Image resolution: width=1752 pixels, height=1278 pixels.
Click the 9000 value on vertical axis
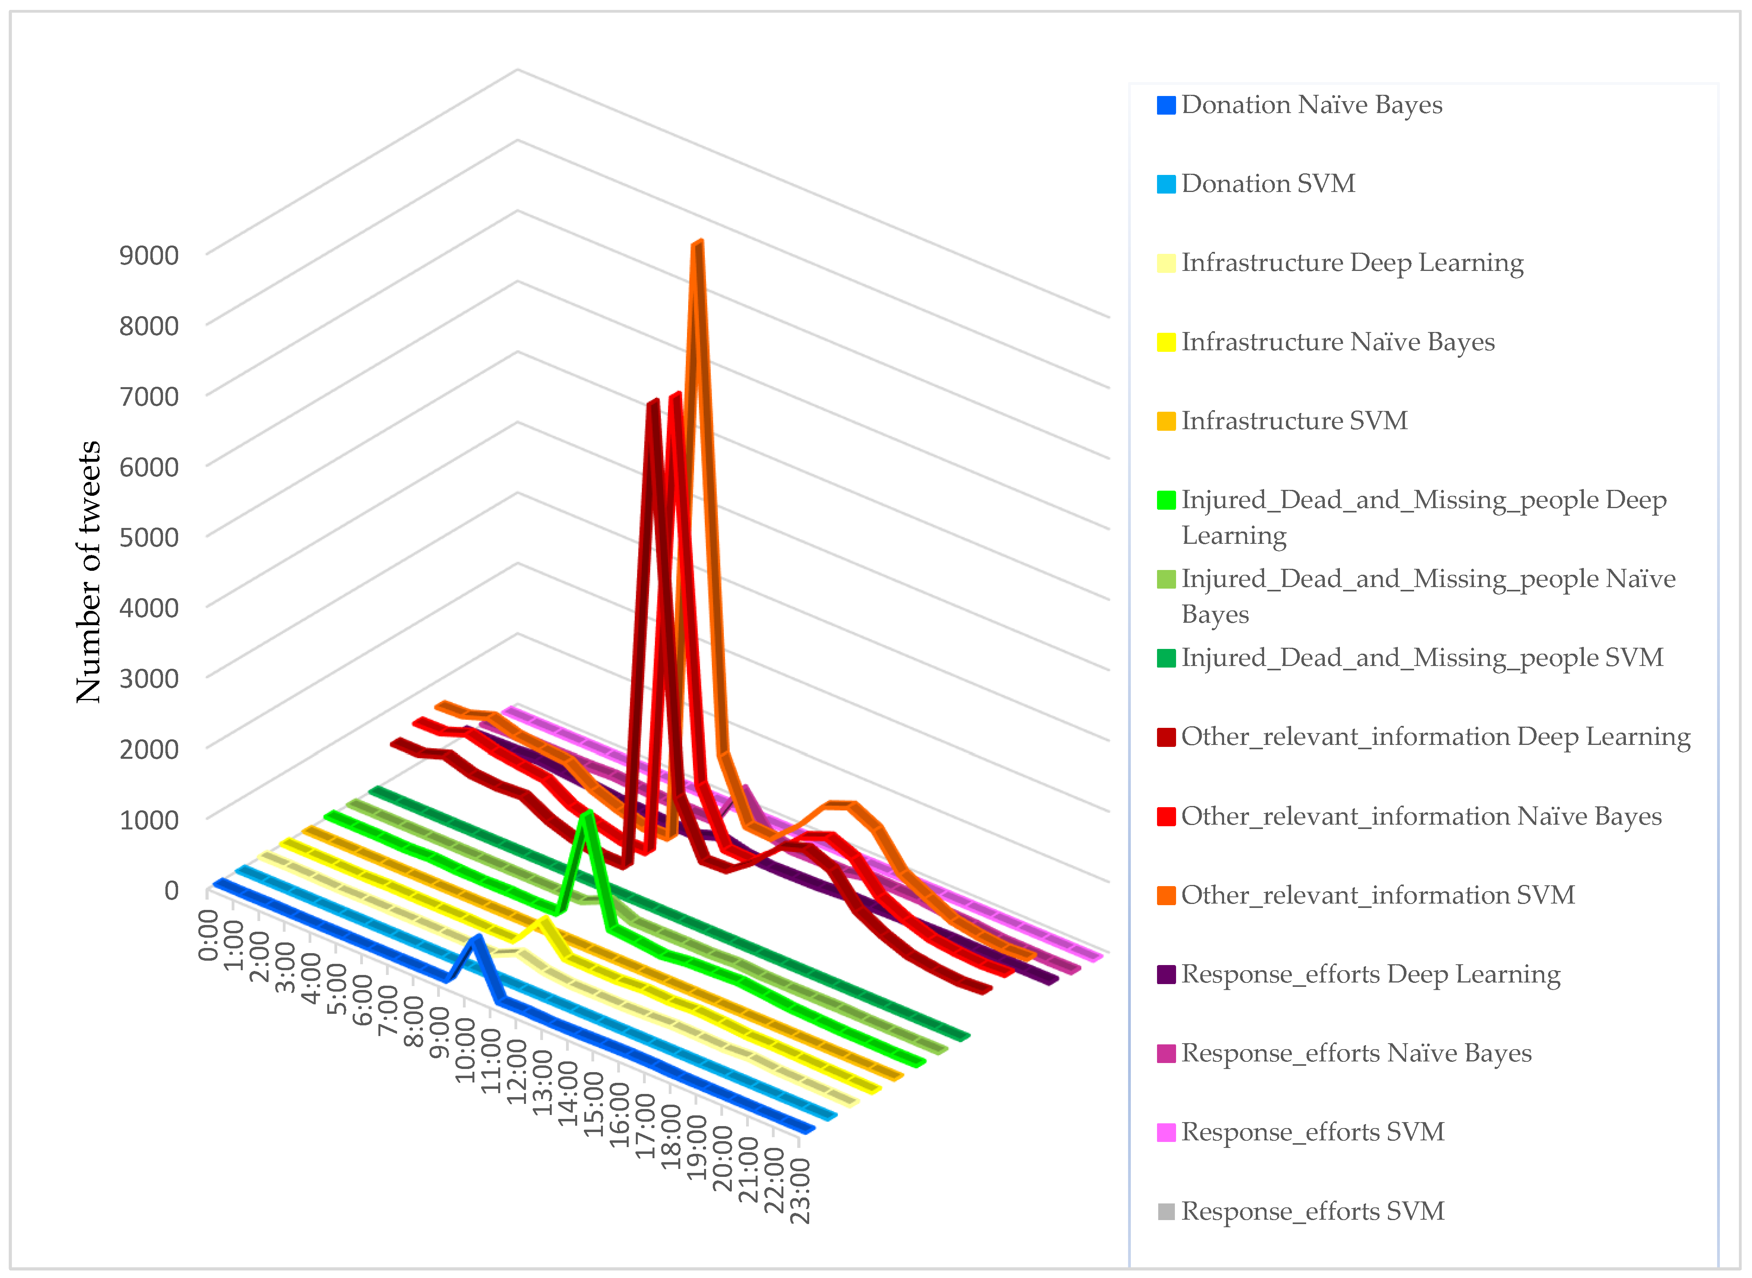coord(148,255)
